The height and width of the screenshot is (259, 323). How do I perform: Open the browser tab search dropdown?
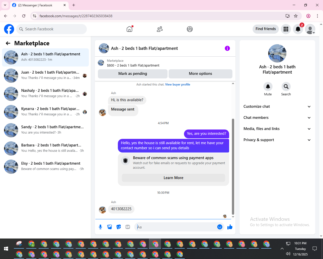(5, 5)
